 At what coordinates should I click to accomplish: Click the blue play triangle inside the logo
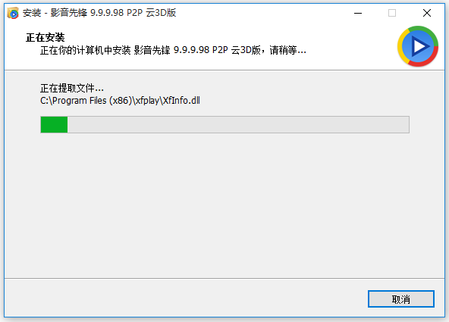420,46
